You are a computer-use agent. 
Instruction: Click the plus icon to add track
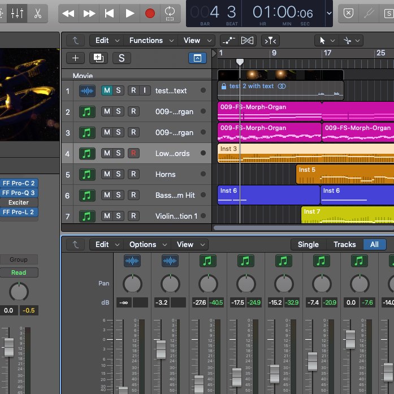[75, 58]
